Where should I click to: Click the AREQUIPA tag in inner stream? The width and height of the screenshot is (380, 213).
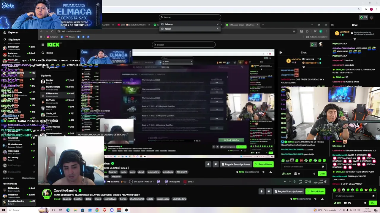182,172
